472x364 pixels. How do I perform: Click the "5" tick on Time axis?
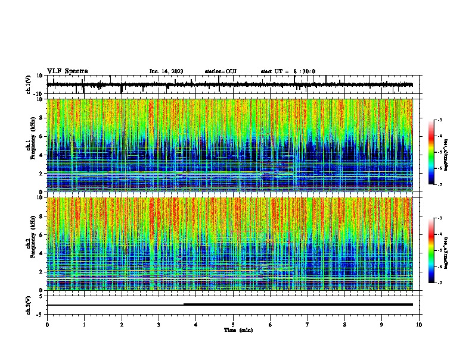(233, 325)
